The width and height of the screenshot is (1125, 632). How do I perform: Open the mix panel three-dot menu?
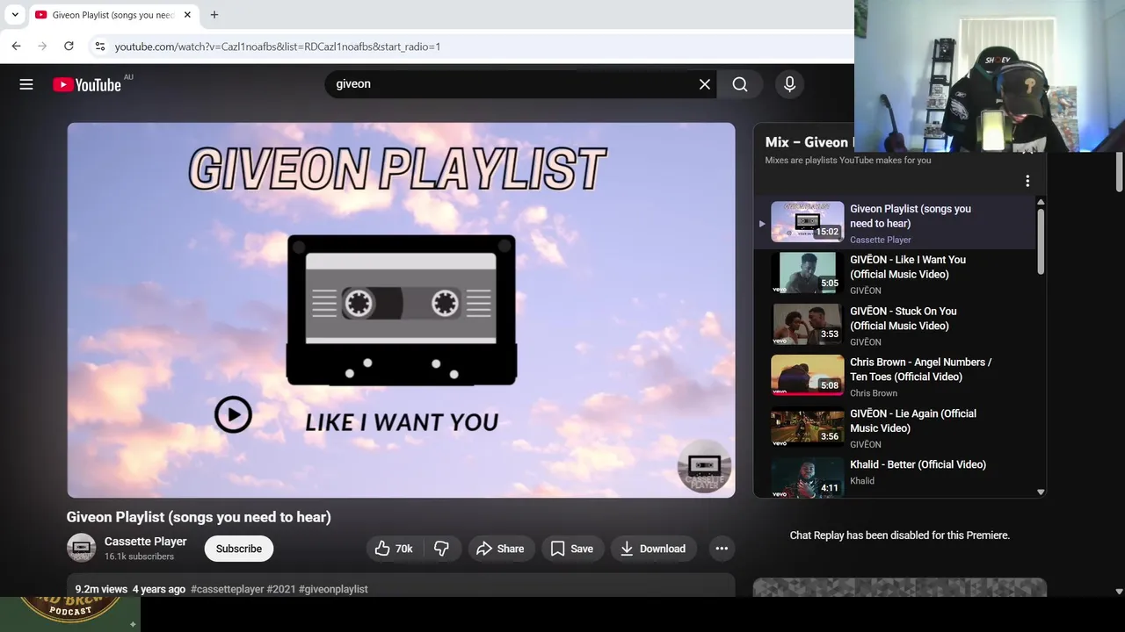1027,181
